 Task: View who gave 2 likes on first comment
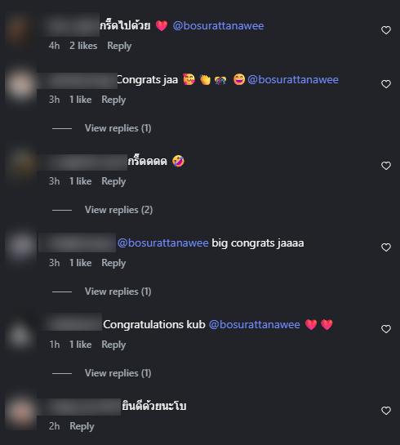[83, 46]
